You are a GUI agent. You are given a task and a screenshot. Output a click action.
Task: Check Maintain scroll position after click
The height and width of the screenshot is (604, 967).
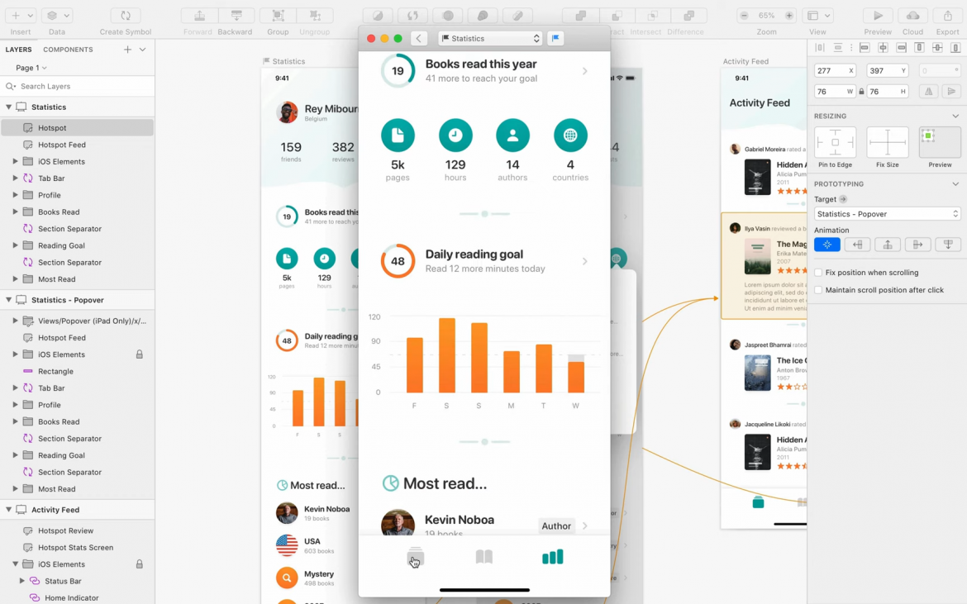coord(819,289)
